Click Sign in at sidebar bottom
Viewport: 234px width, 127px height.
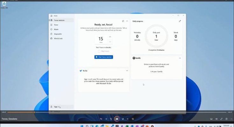click(x=56, y=107)
